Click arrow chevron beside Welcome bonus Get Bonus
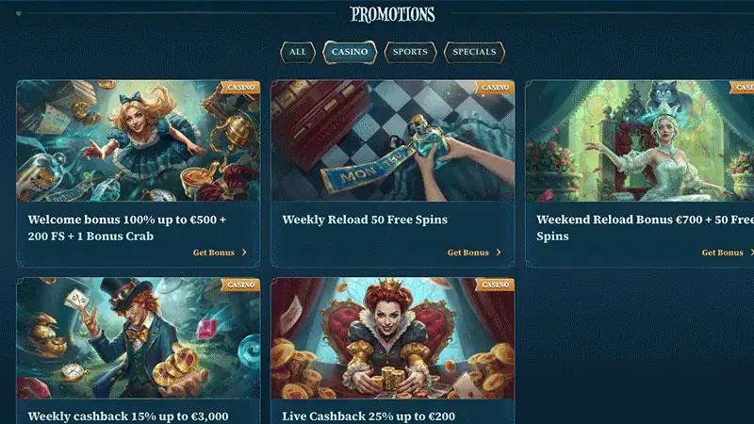Screen dimensions: 754x424 [x=244, y=253]
